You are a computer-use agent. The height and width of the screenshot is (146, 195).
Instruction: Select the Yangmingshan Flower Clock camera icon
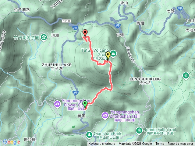[57, 104]
